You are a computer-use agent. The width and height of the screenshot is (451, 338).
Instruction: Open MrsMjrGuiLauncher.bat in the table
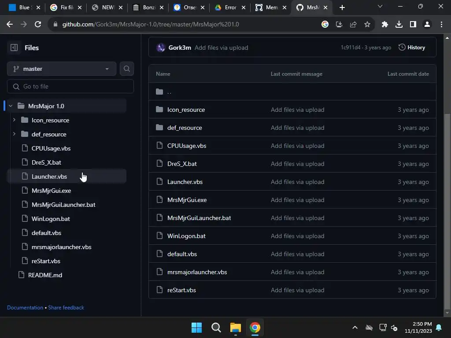[x=199, y=218]
